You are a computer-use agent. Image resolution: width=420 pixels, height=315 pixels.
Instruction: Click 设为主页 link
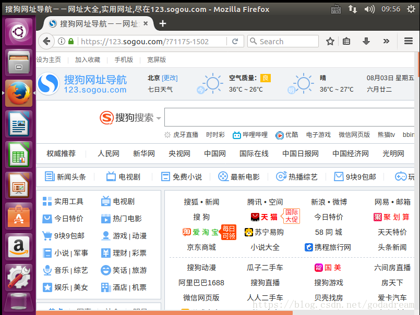pos(49,60)
